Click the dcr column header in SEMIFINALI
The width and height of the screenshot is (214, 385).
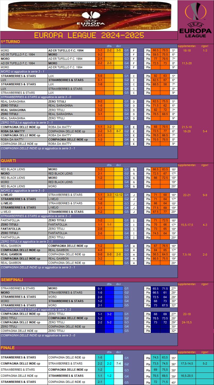119,284
